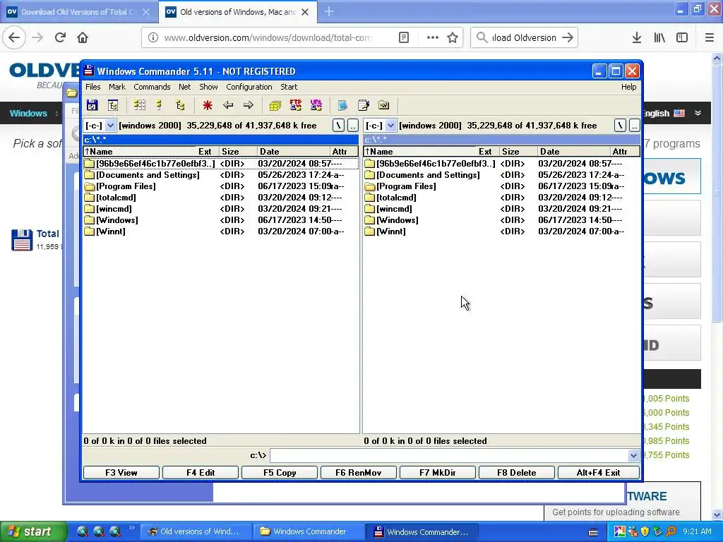The image size is (723, 542).
Task: Open right panel drive [-c-] dropdown
Action: coord(390,126)
